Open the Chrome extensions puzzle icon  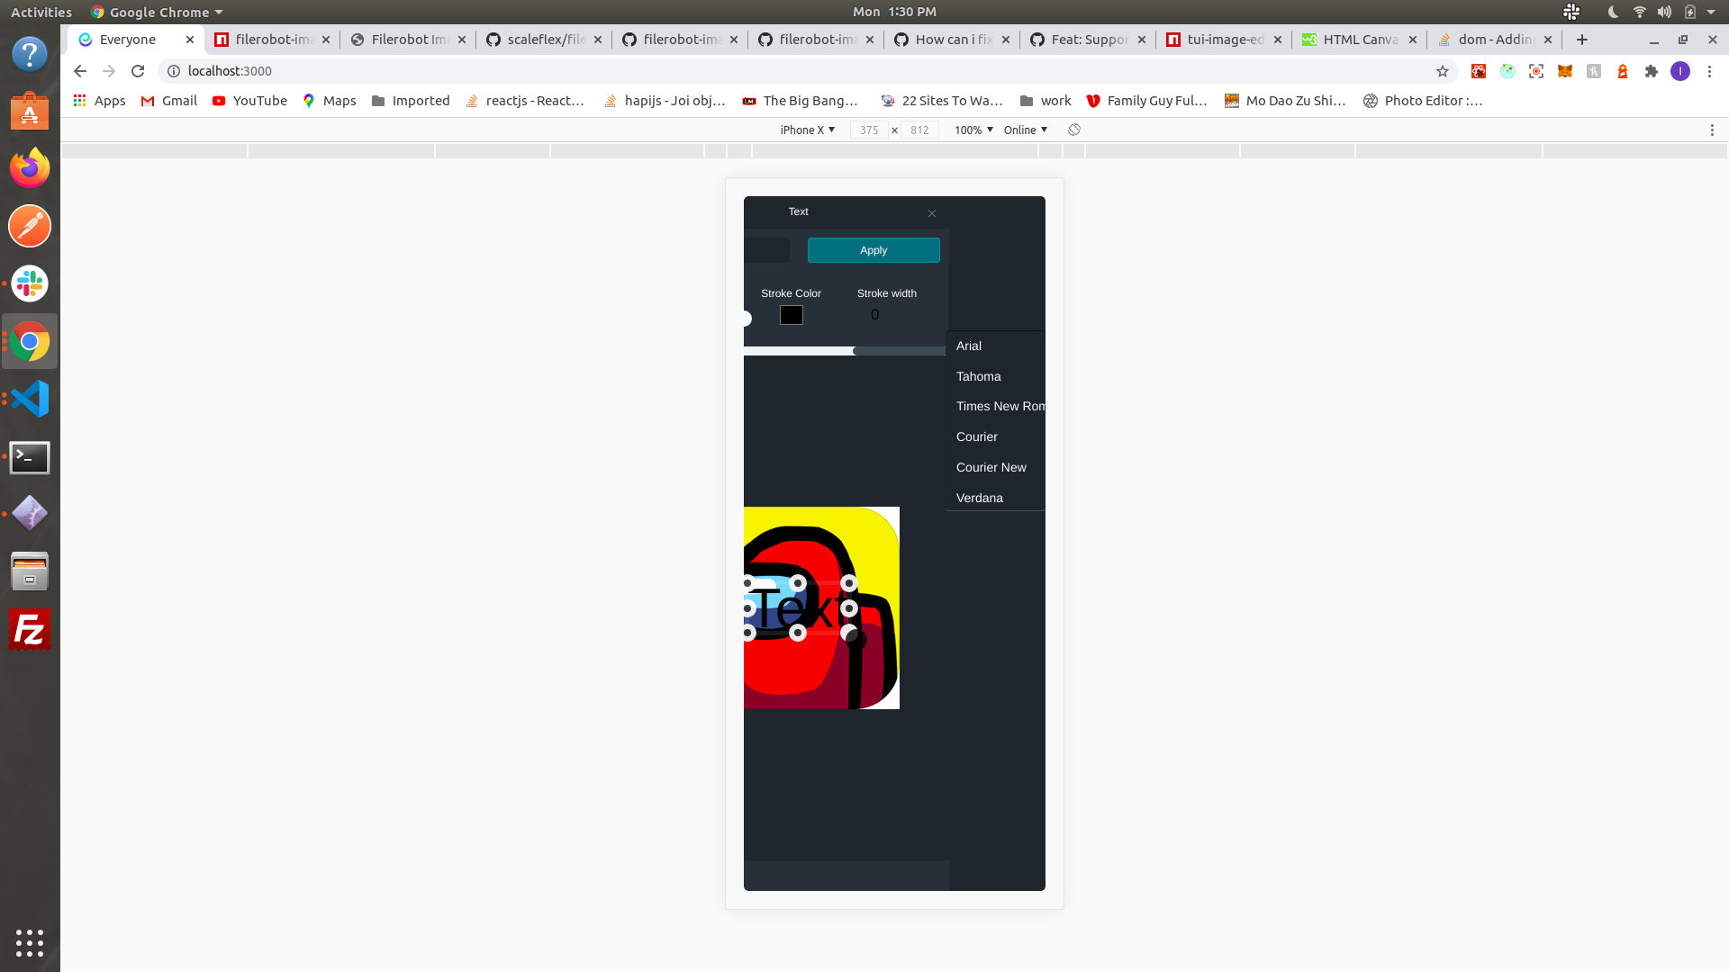[1652, 71]
